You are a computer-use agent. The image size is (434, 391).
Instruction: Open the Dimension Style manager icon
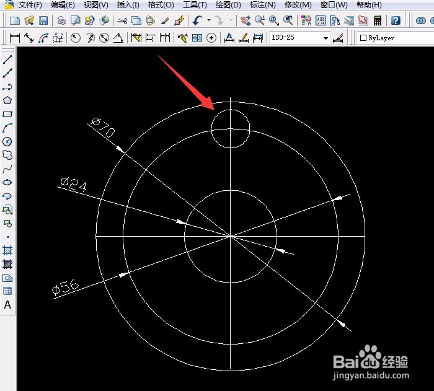click(x=338, y=38)
